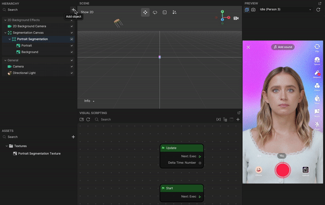Click the Visual Scripting search field
The height and width of the screenshot is (205, 325).
[153, 120]
